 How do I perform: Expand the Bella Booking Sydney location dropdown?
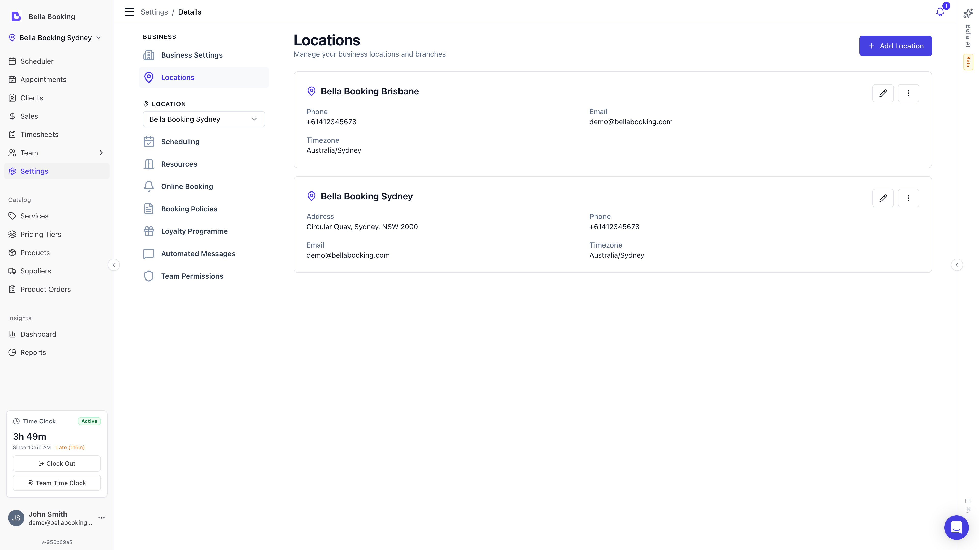point(204,119)
